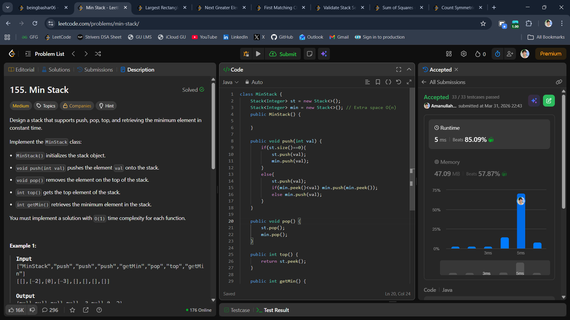This screenshot has height=320, width=570.
Task: Click the green edit note button
Action: pos(549,101)
